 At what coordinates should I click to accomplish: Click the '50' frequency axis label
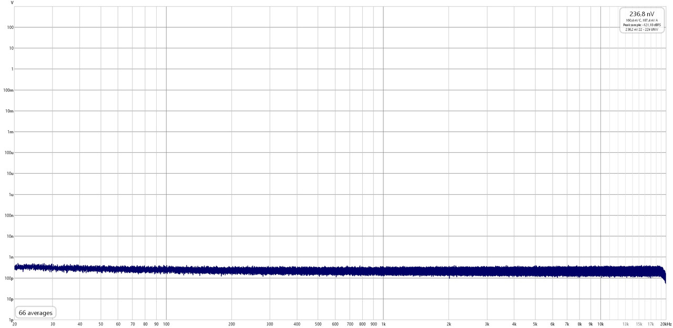pos(101,324)
